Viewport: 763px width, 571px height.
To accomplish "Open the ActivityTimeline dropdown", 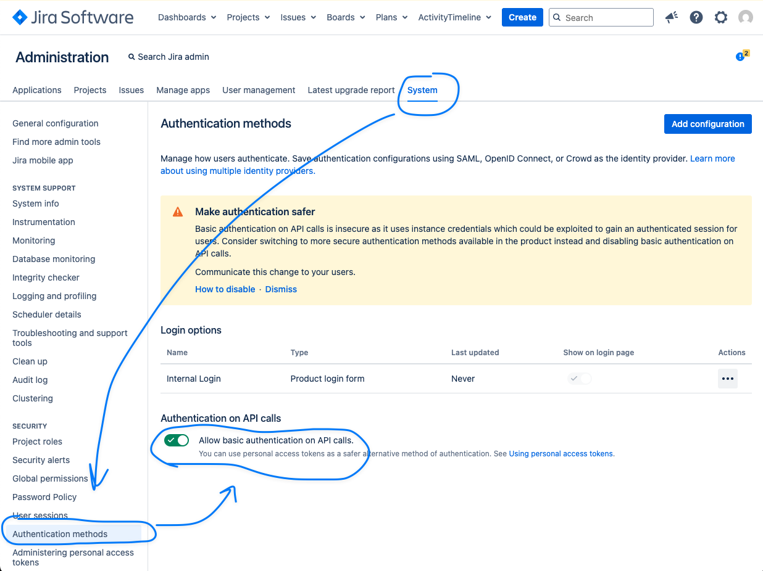I will point(454,17).
